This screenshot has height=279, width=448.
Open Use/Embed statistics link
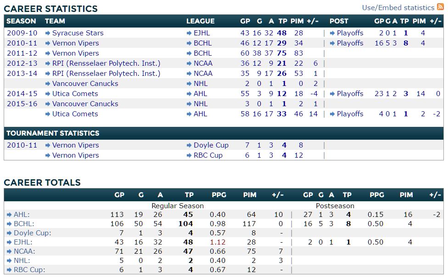click(x=398, y=7)
